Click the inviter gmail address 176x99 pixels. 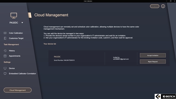(x=121, y=59)
